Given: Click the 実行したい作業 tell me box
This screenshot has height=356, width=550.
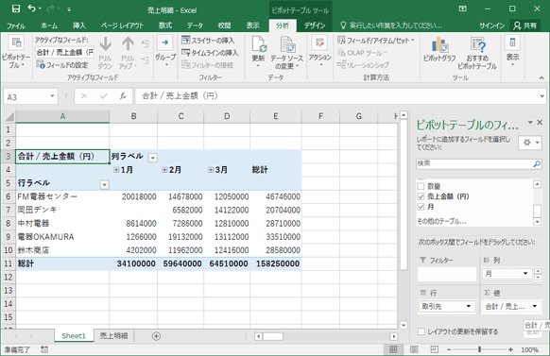Looking at the screenshot, I should pos(391,25).
